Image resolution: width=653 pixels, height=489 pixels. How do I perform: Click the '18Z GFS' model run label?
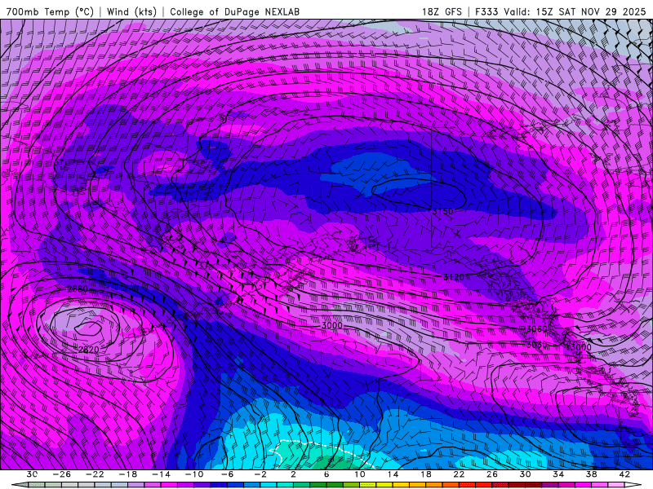pyautogui.click(x=442, y=11)
